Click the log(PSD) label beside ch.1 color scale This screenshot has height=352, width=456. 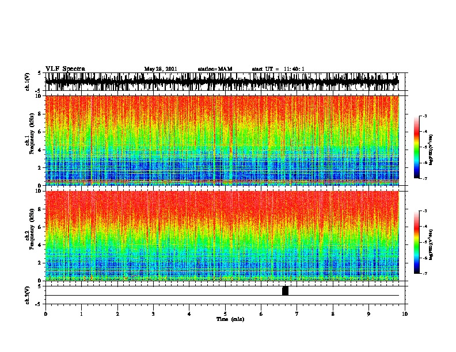pos(431,150)
